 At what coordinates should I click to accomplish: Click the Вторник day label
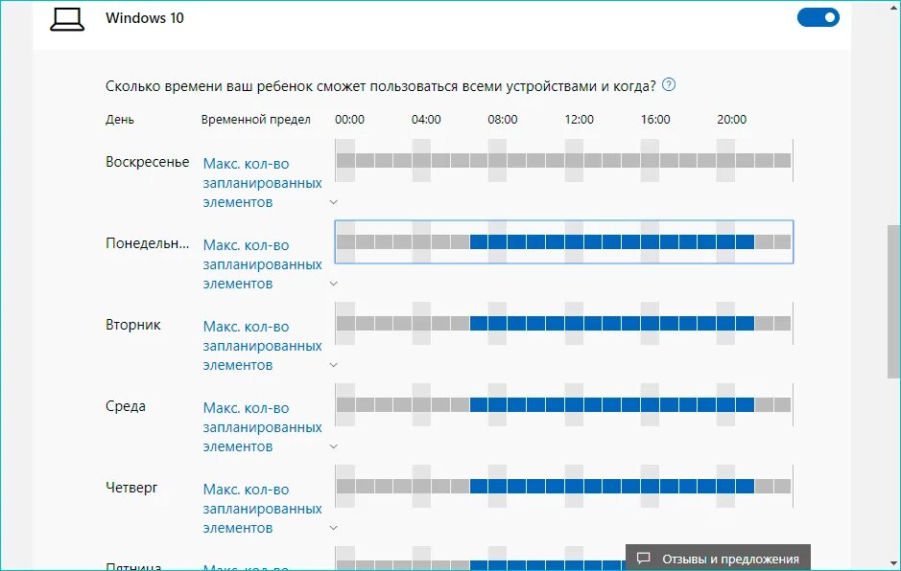133,325
